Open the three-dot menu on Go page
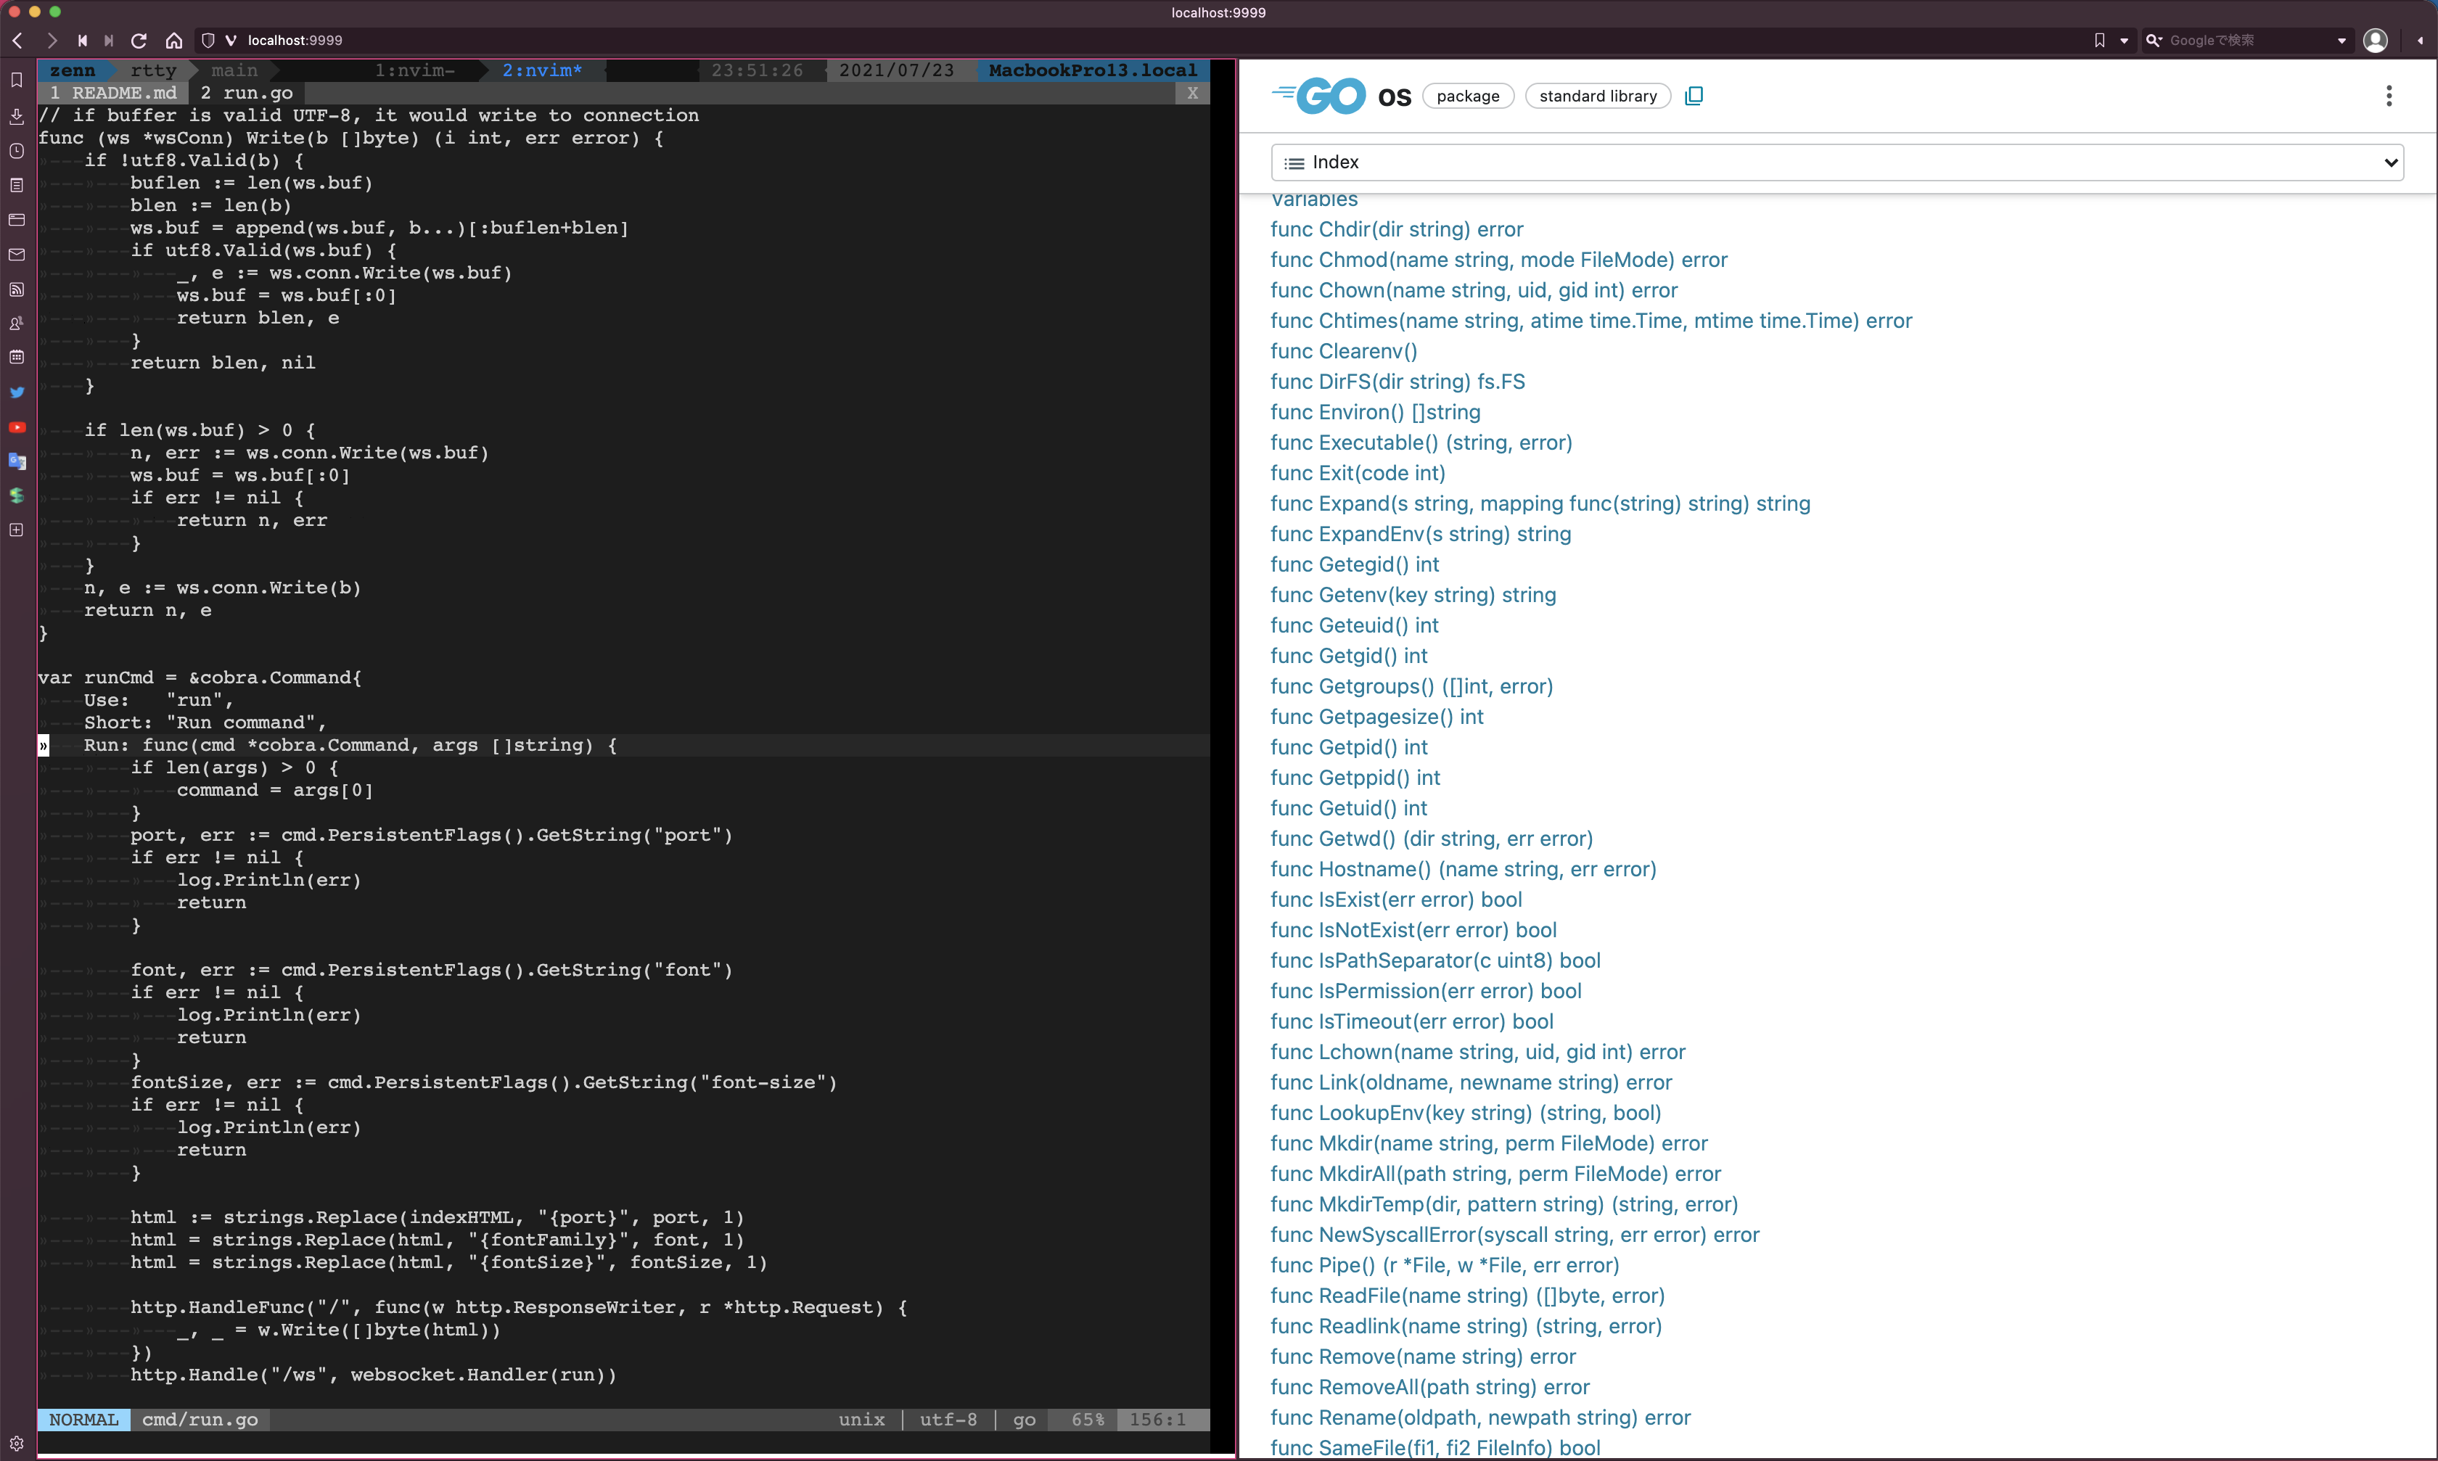The image size is (2438, 1461). tap(2389, 96)
